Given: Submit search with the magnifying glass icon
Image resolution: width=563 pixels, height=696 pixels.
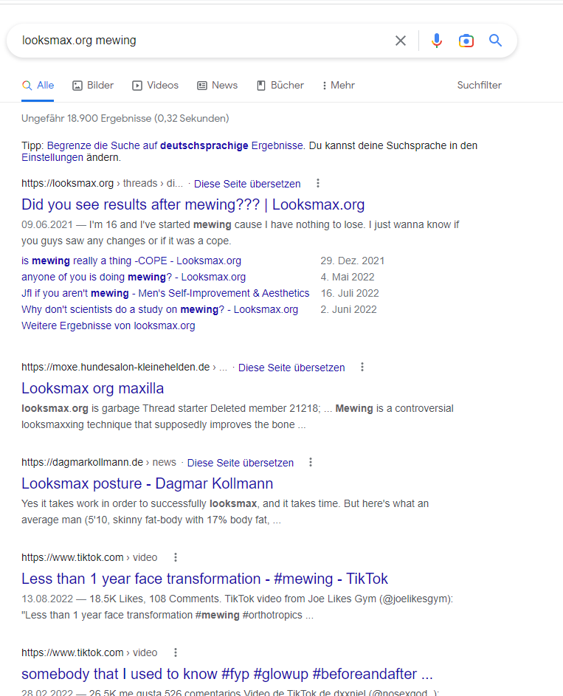Looking at the screenshot, I should coord(495,41).
